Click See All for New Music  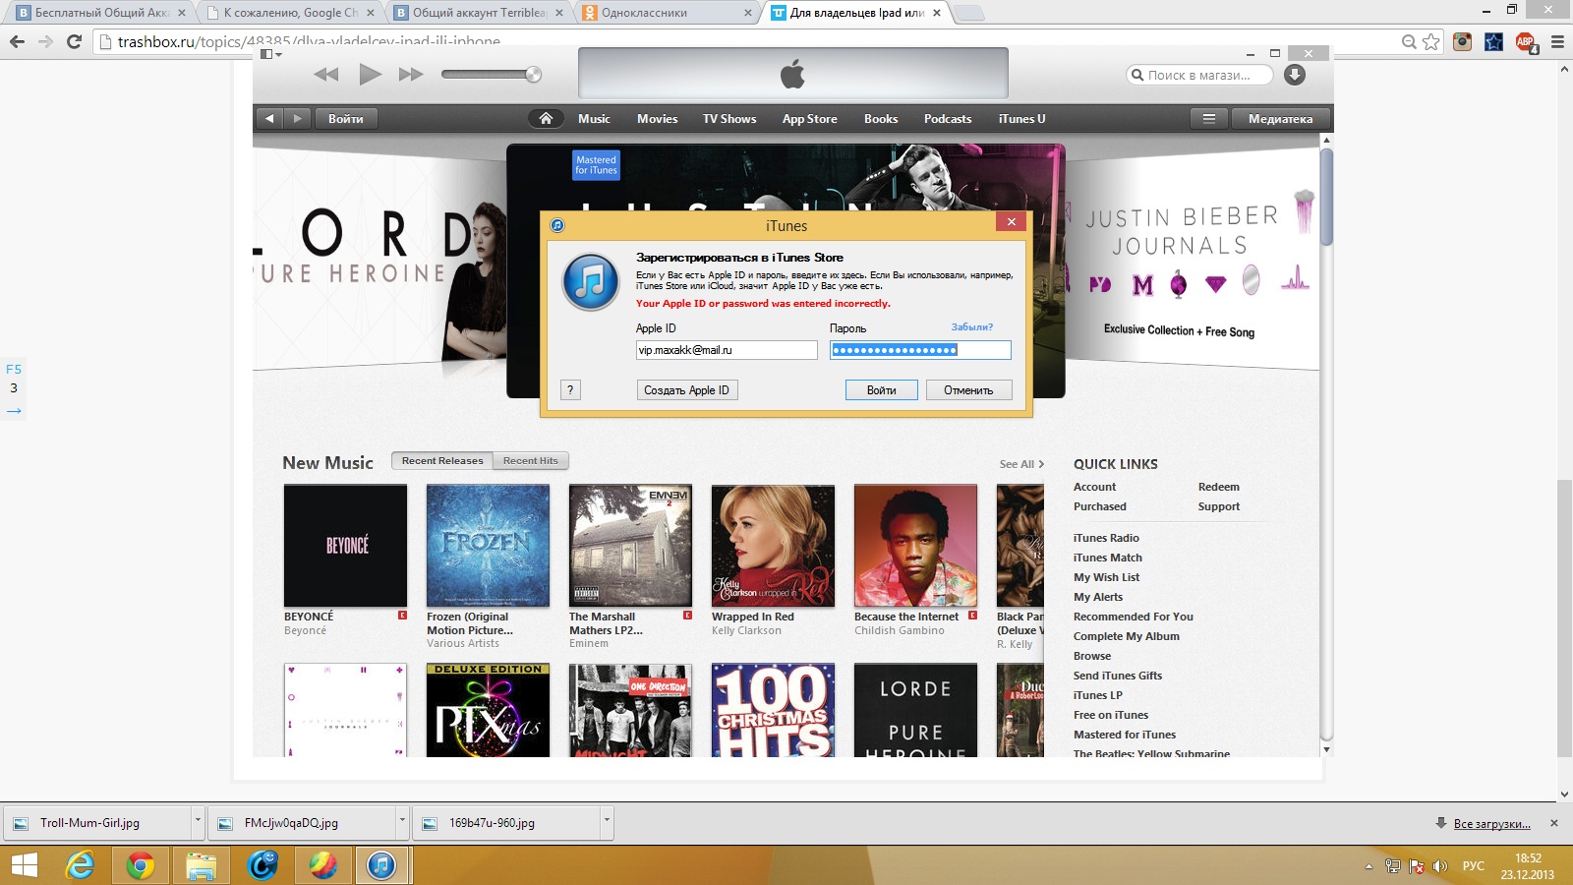click(x=1021, y=464)
